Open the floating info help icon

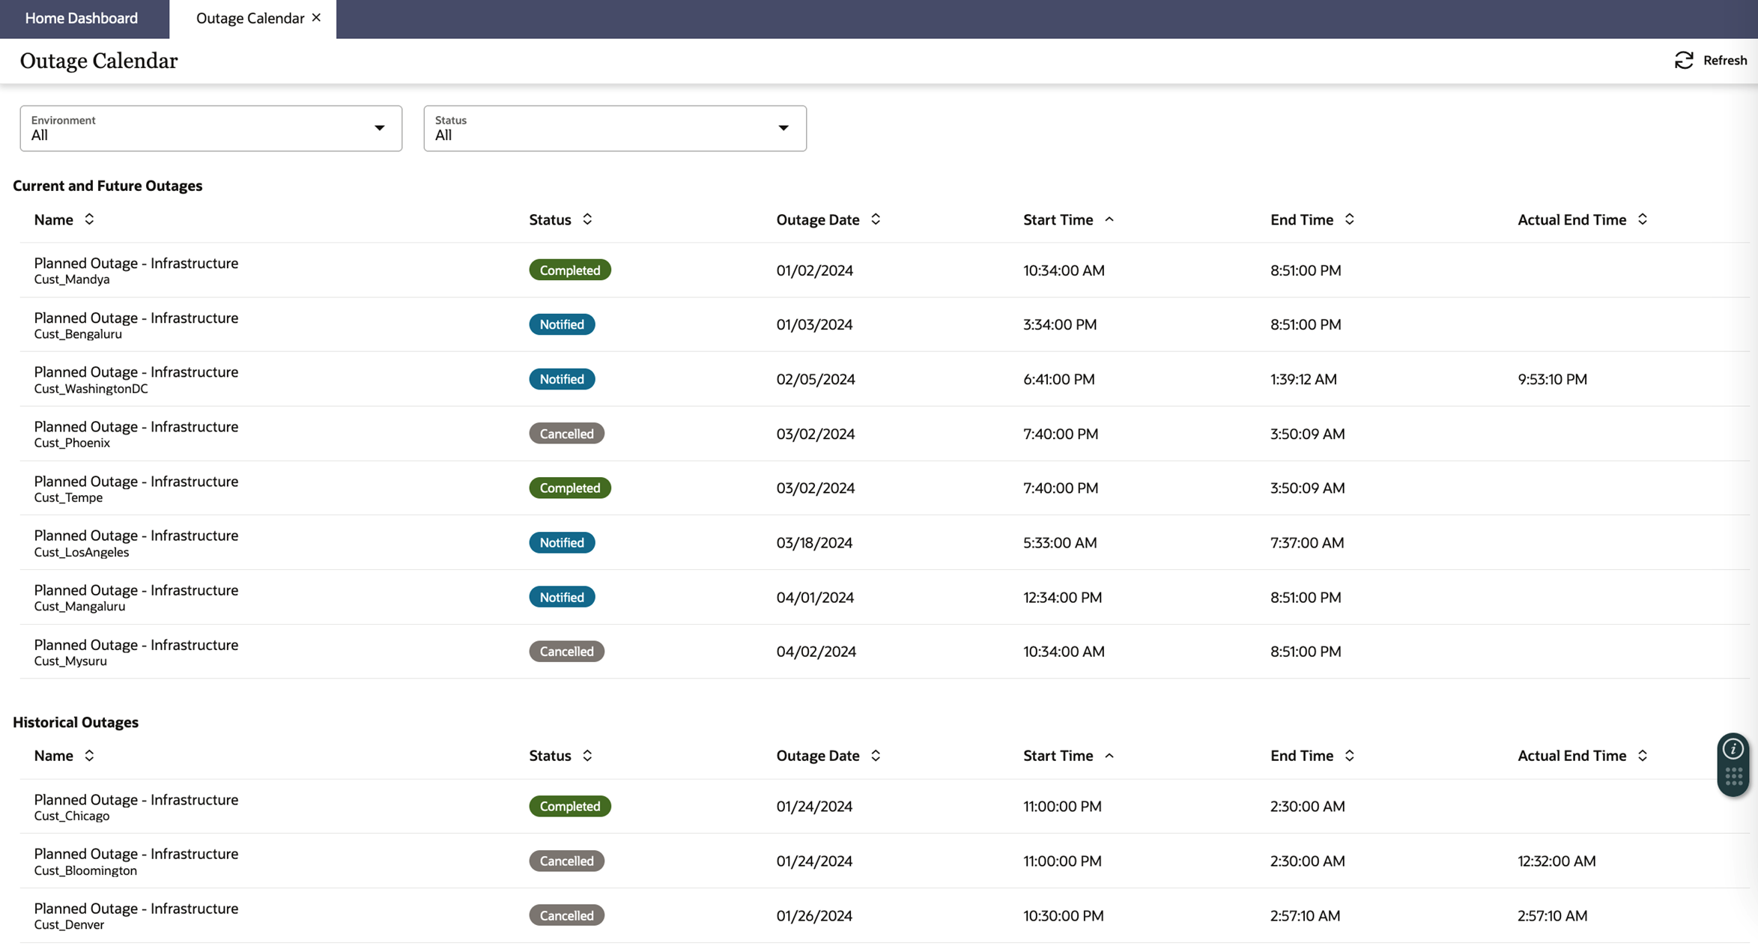(1733, 749)
